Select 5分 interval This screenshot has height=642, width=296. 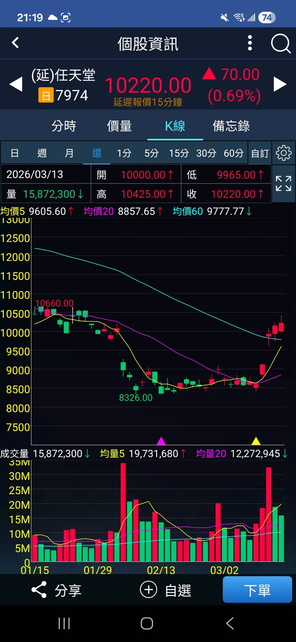(x=152, y=153)
